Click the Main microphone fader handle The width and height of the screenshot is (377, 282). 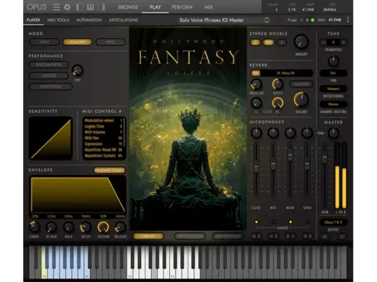[290, 155]
